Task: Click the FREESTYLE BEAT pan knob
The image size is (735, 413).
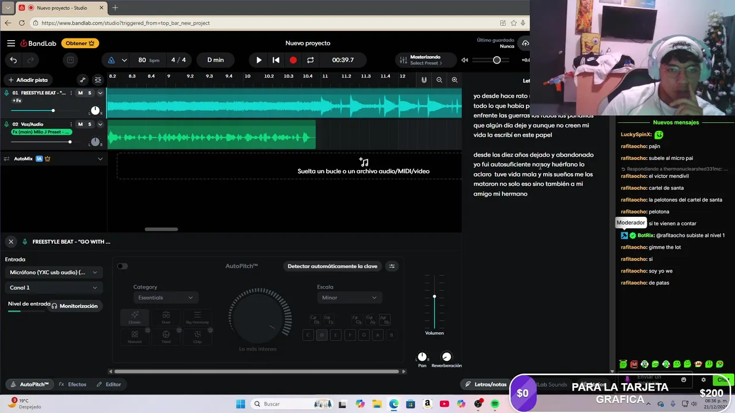Action: tap(95, 111)
